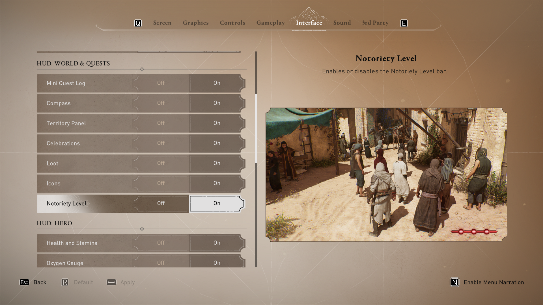Click the Back option
Screen dimensions: 543x305
click(40, 282)
